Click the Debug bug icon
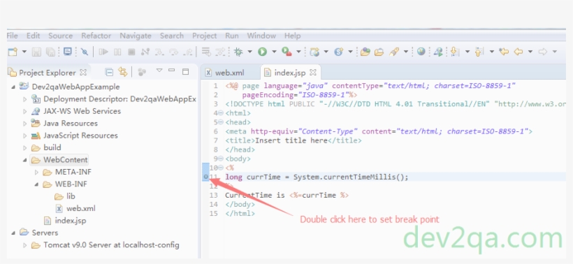Viewport: 573px width, 264px height. click(238, 52)
